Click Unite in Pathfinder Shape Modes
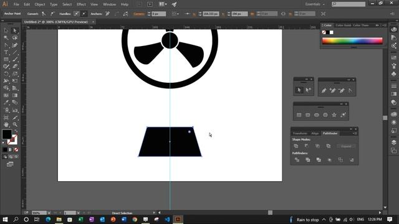 (296, 146)
